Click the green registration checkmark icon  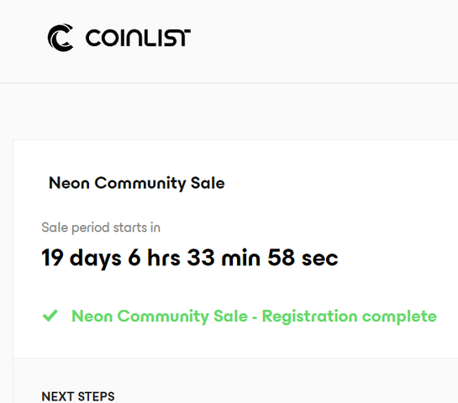(50, 316)
